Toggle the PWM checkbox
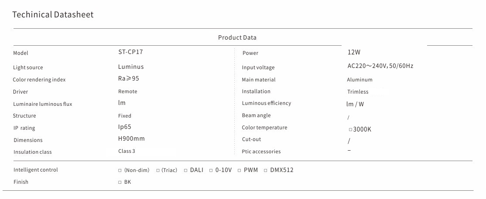 pyautogui.click(x=240, y=170)
